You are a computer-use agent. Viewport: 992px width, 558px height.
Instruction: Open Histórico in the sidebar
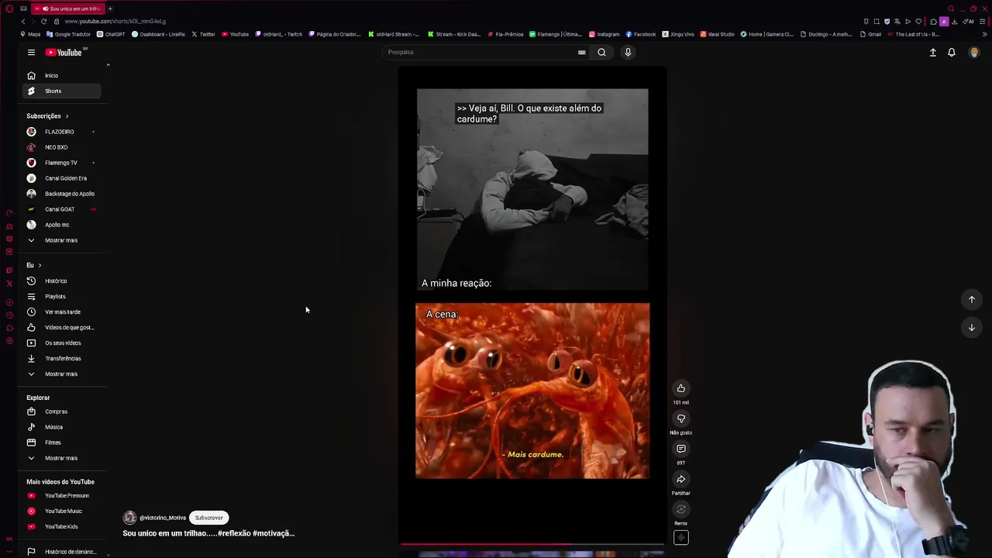(61, 281)
